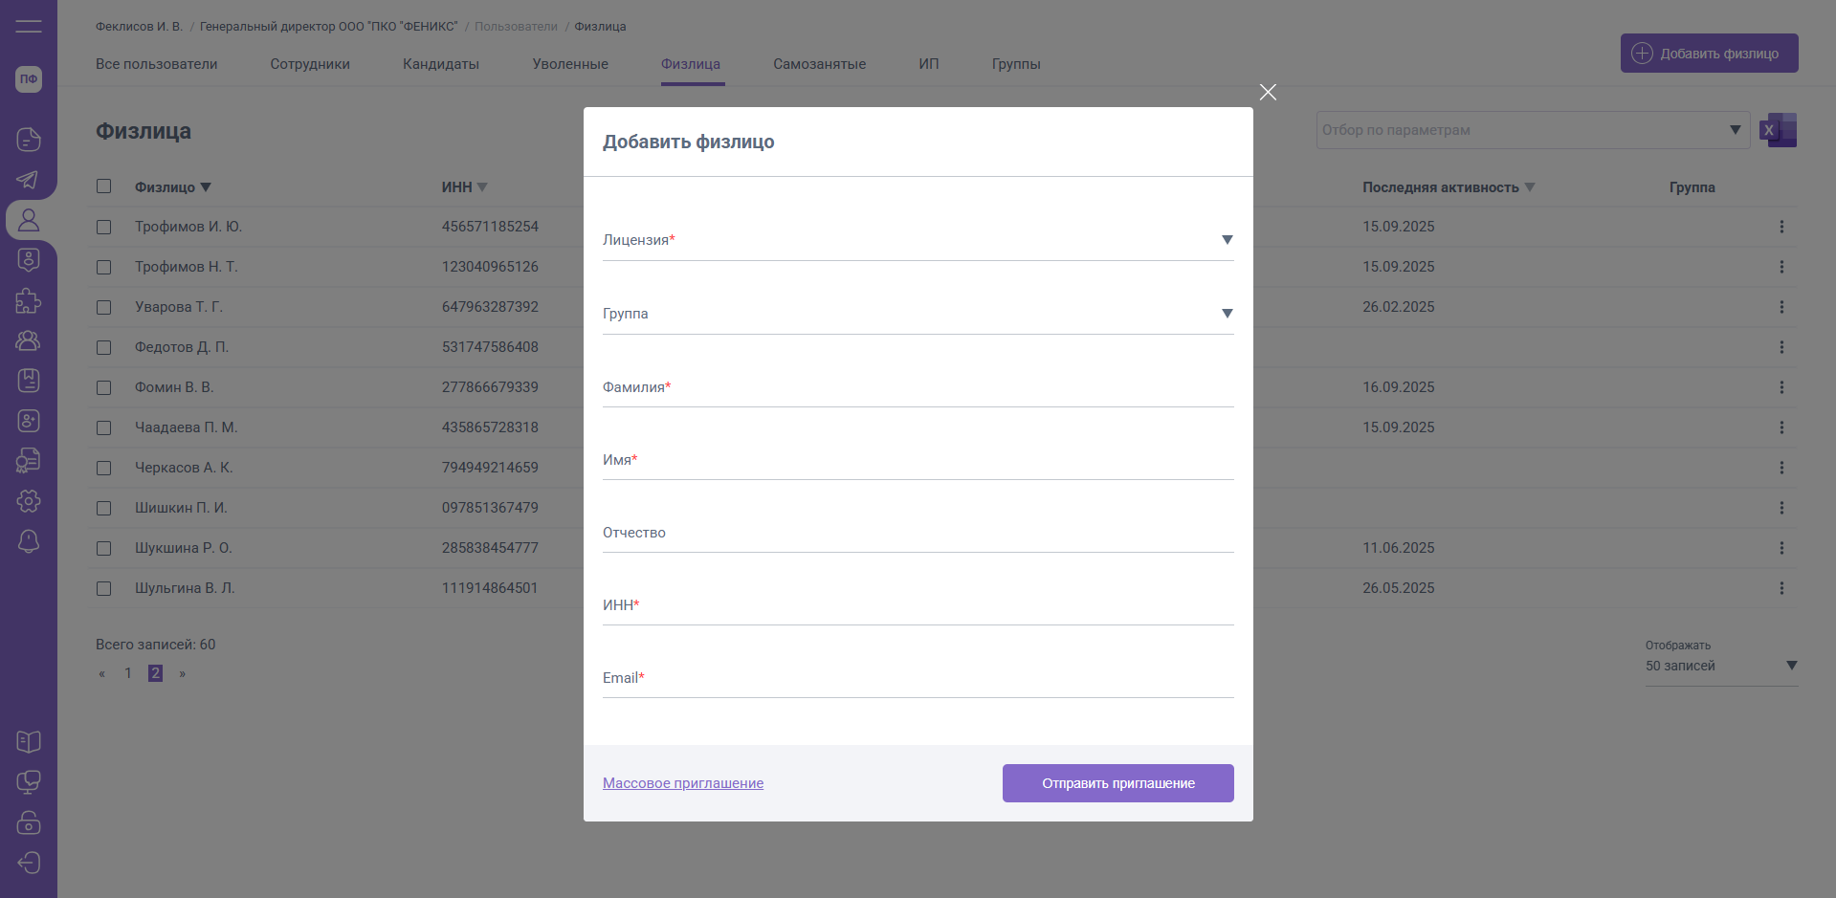Switch to the Самозанятые tab

click(819, 64)
